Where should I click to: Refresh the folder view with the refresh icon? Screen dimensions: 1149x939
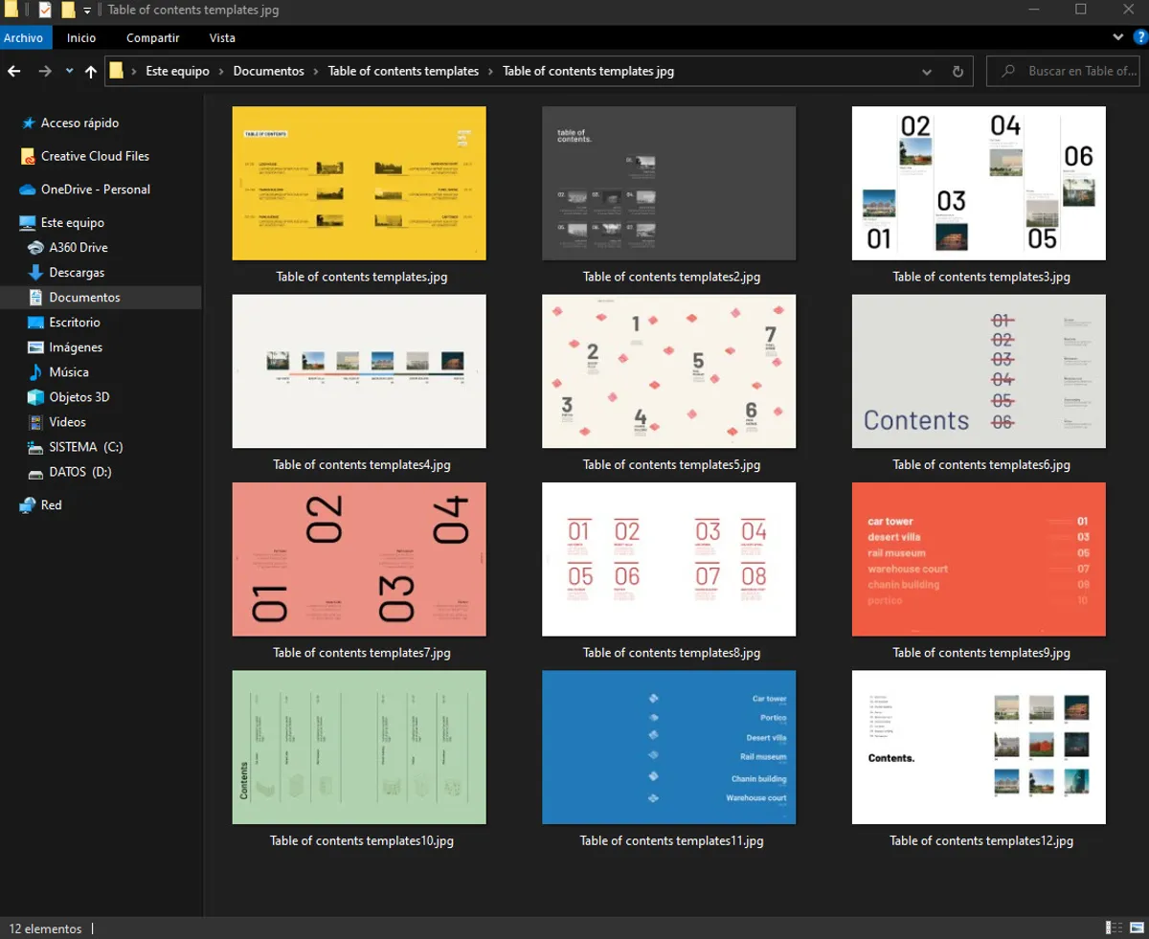(957, 71)
